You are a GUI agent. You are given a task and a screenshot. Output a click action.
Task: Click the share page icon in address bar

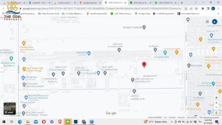tap(191, 9)
